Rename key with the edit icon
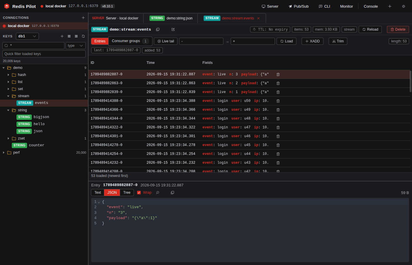The width and height of the screenshot is (412, 265). pos(173,29)
